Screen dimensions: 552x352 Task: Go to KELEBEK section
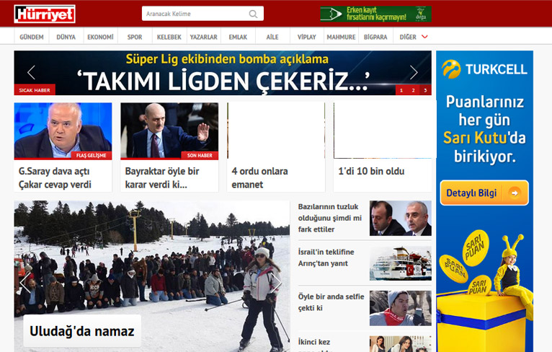pyautogui.click(x=169, y=37)
